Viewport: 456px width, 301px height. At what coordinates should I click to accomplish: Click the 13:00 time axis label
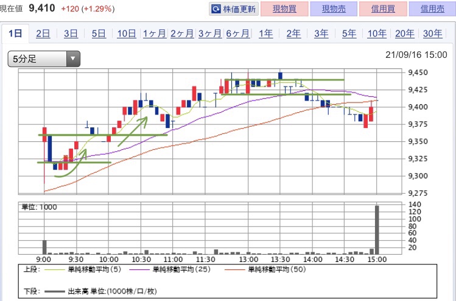coord(248,260)
